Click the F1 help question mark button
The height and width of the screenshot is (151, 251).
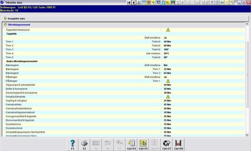tap(73, 144)
